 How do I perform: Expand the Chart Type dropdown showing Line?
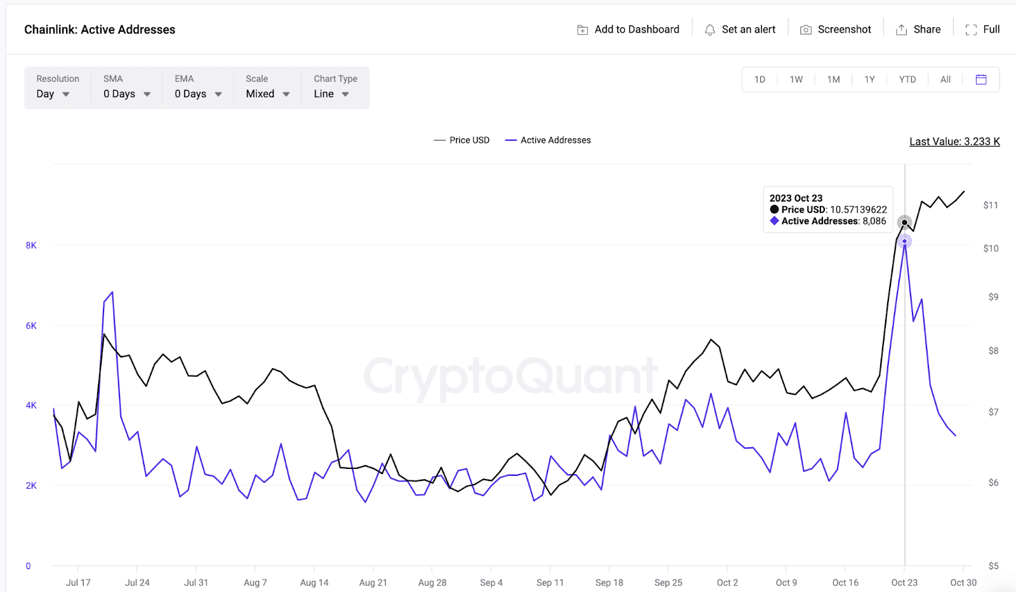tap(330, 93)
